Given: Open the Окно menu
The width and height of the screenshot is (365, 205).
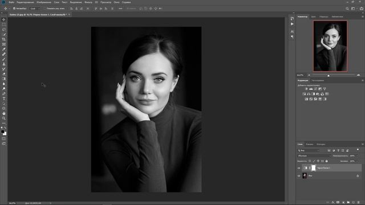Looking at the screenshot, I should point(116,2).
